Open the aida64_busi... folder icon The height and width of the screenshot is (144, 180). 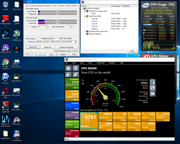[6, 135]
